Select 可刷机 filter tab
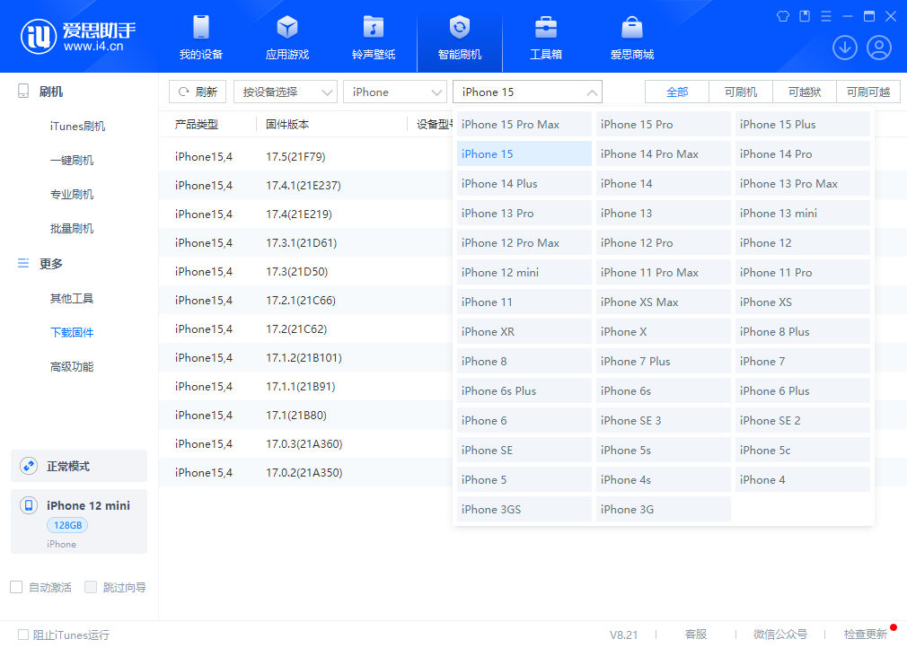 [740, 92]
